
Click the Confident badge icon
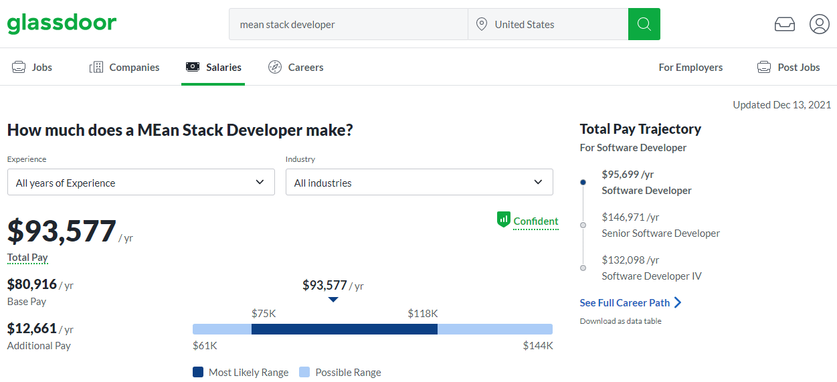click(x=504, y=220)
